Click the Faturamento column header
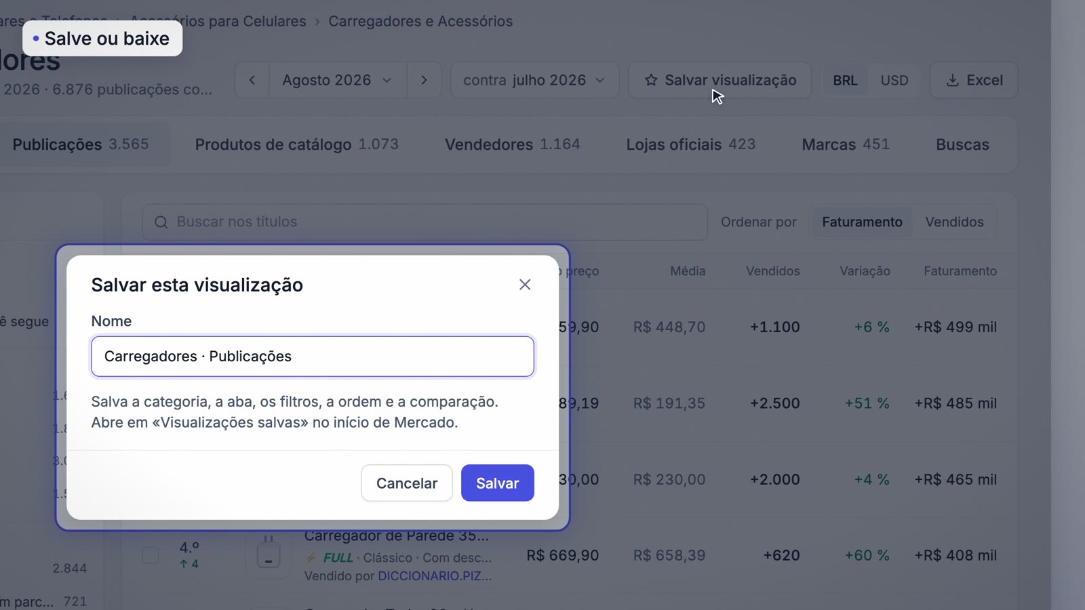The image size is (1085, 610). (960, 271)
